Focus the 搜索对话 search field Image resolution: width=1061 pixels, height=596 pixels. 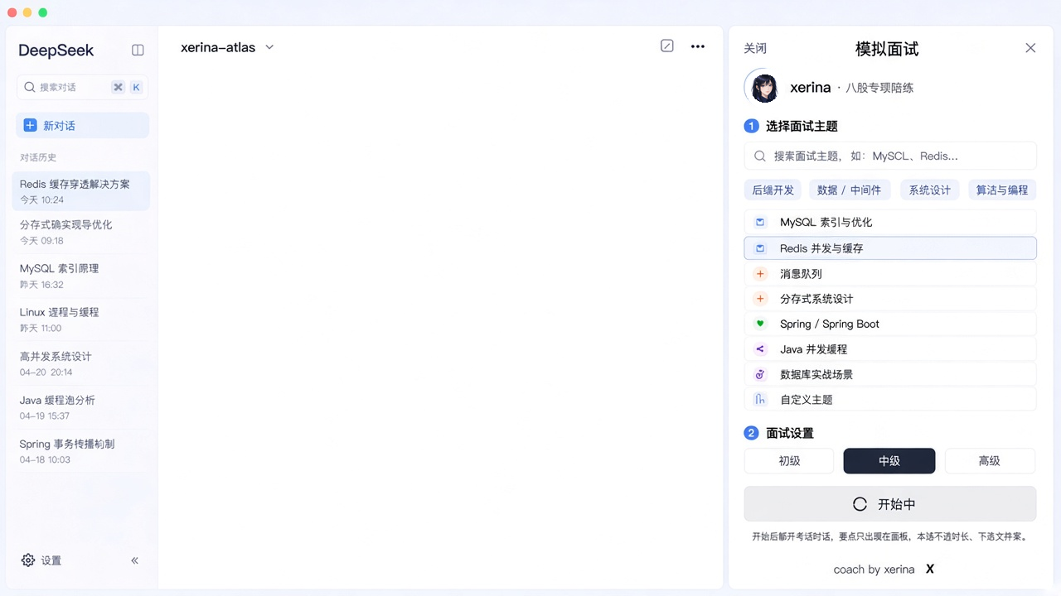82,87
